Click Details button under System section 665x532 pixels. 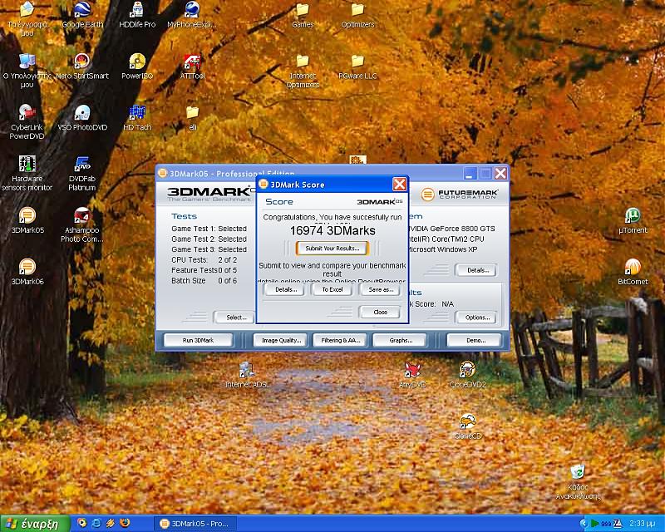(x=477, y=270)
